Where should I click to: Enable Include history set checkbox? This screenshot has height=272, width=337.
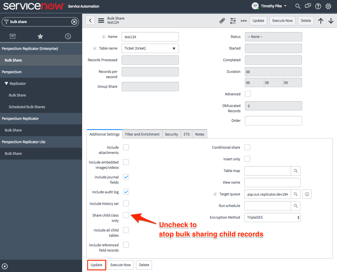[x=126, y=203]
